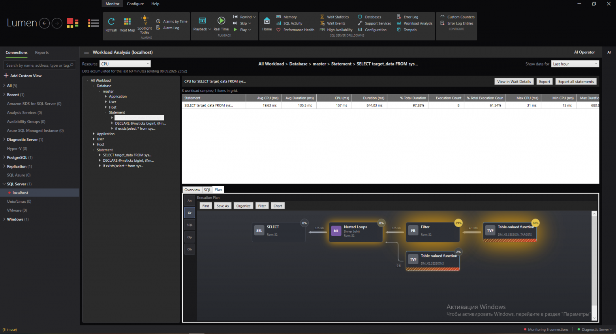Select the NL Nested Loops node icon
616x334 pixels.
(x=336, y=231)
